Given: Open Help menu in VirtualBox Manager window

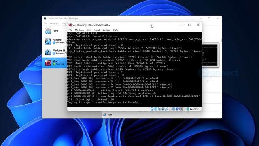Looking at the screenshot, I should (64, 24).
